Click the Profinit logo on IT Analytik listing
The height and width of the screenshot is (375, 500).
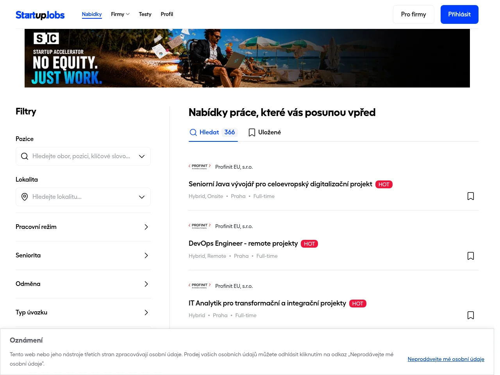click(x=200, y=286)
